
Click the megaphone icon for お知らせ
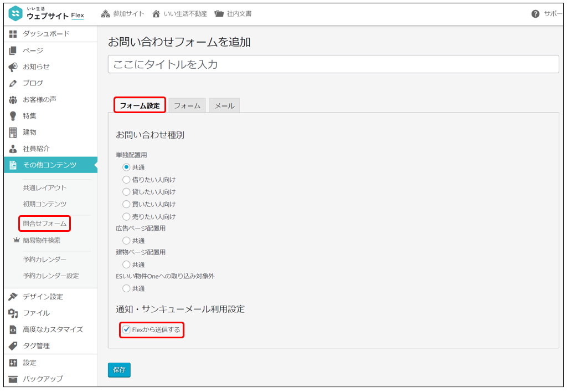pos(13,67)
